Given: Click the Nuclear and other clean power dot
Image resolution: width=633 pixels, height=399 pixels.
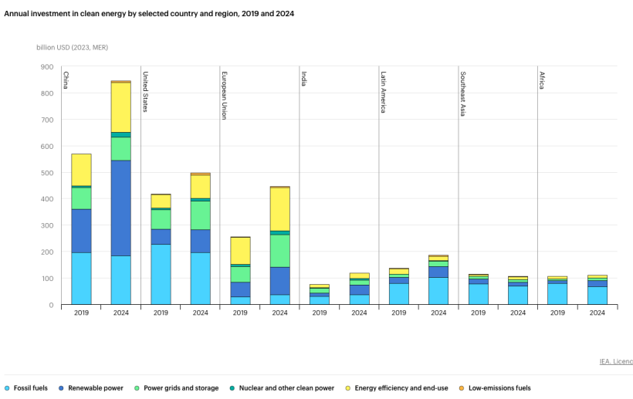Looking at the screenshot, I should (232, 388).
